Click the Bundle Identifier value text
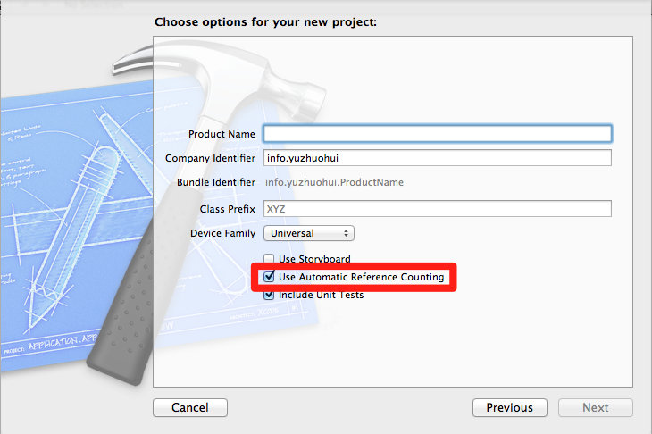Screen dimensions: 652x434 pyautogui.click(x=334, y=183)
